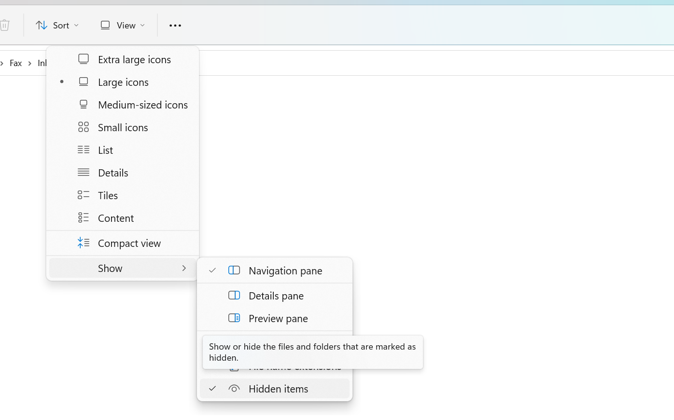Click the Hidden items eye icon

coord(234,388)
